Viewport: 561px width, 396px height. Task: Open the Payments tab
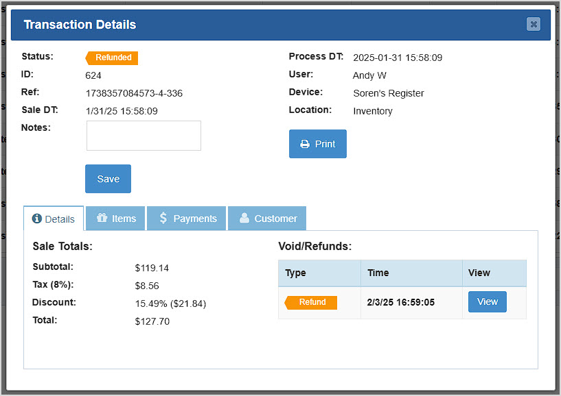186,218
